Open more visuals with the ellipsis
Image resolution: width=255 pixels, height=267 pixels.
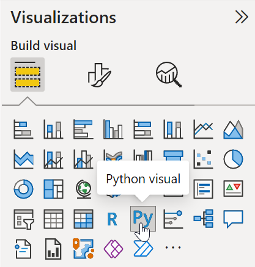point(173,247)
